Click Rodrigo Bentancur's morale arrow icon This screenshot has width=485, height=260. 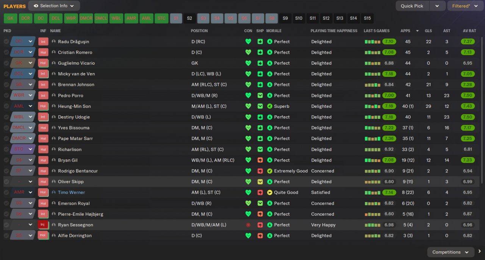[x=270, y=171]
